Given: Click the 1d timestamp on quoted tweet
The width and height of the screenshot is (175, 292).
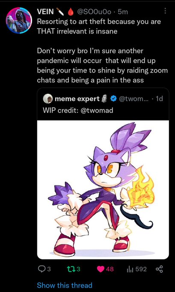Looking at the screenshot, I should coord(159,99).
